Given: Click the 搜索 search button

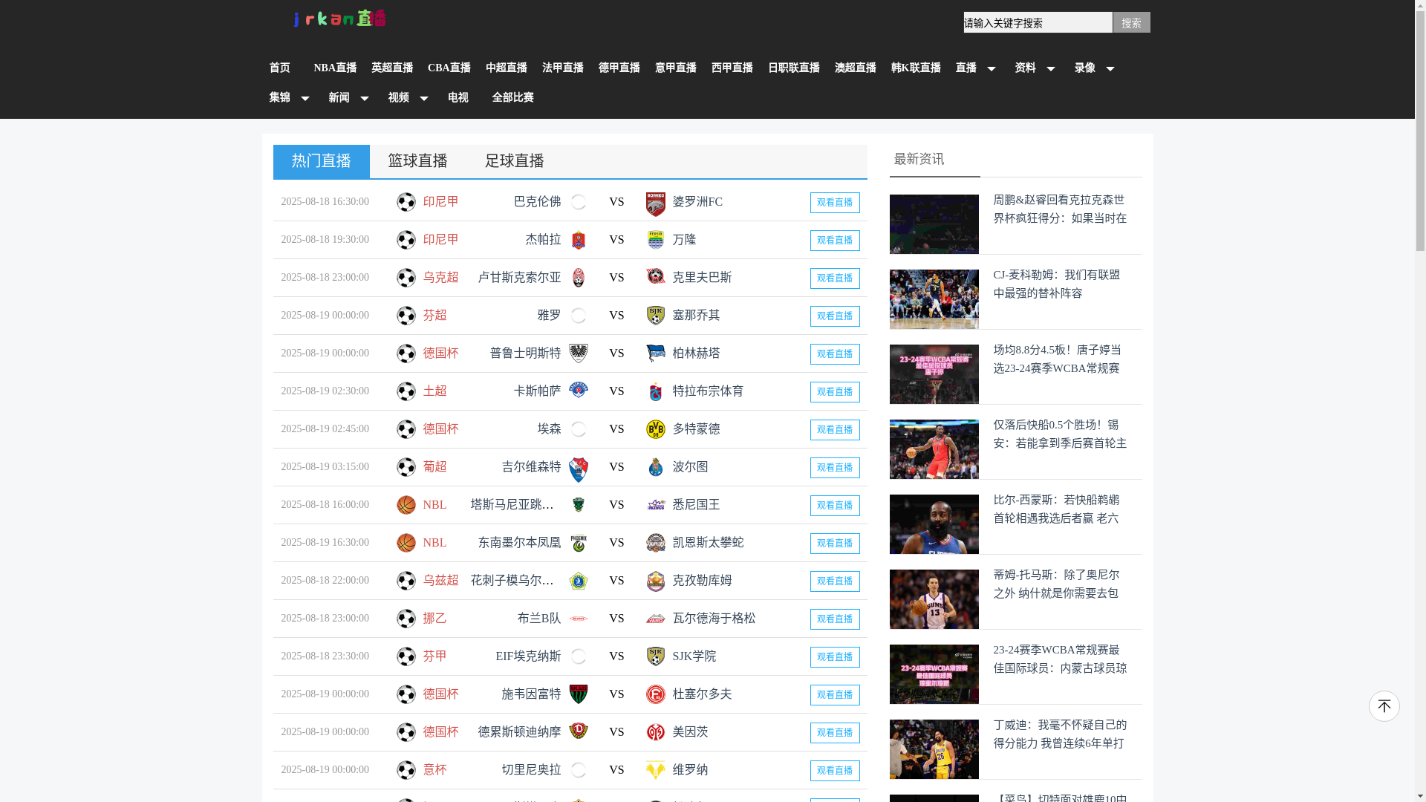Looking at the screenshot, I should point(1131,23).
